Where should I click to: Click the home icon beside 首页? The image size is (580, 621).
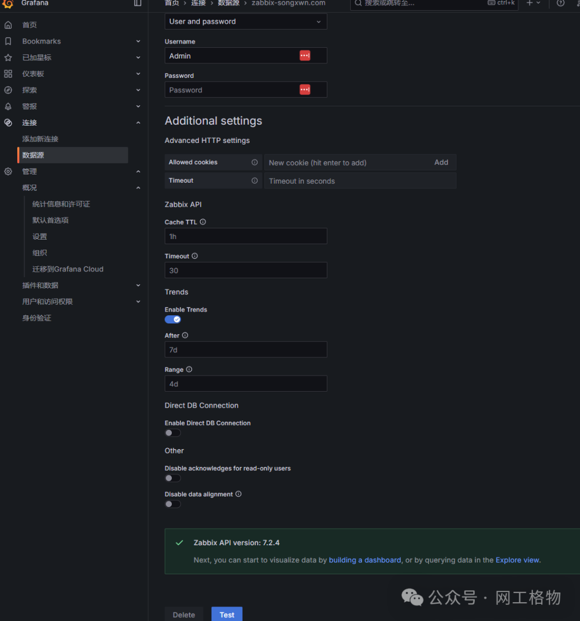pos(8,25)
